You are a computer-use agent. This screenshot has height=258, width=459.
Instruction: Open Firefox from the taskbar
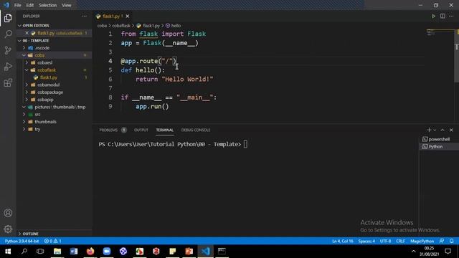click(90, 252)
